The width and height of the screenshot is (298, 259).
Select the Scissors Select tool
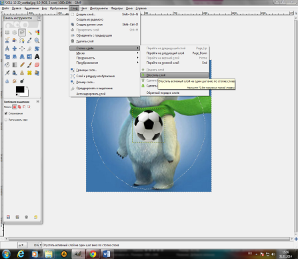(x=7, y=41)
